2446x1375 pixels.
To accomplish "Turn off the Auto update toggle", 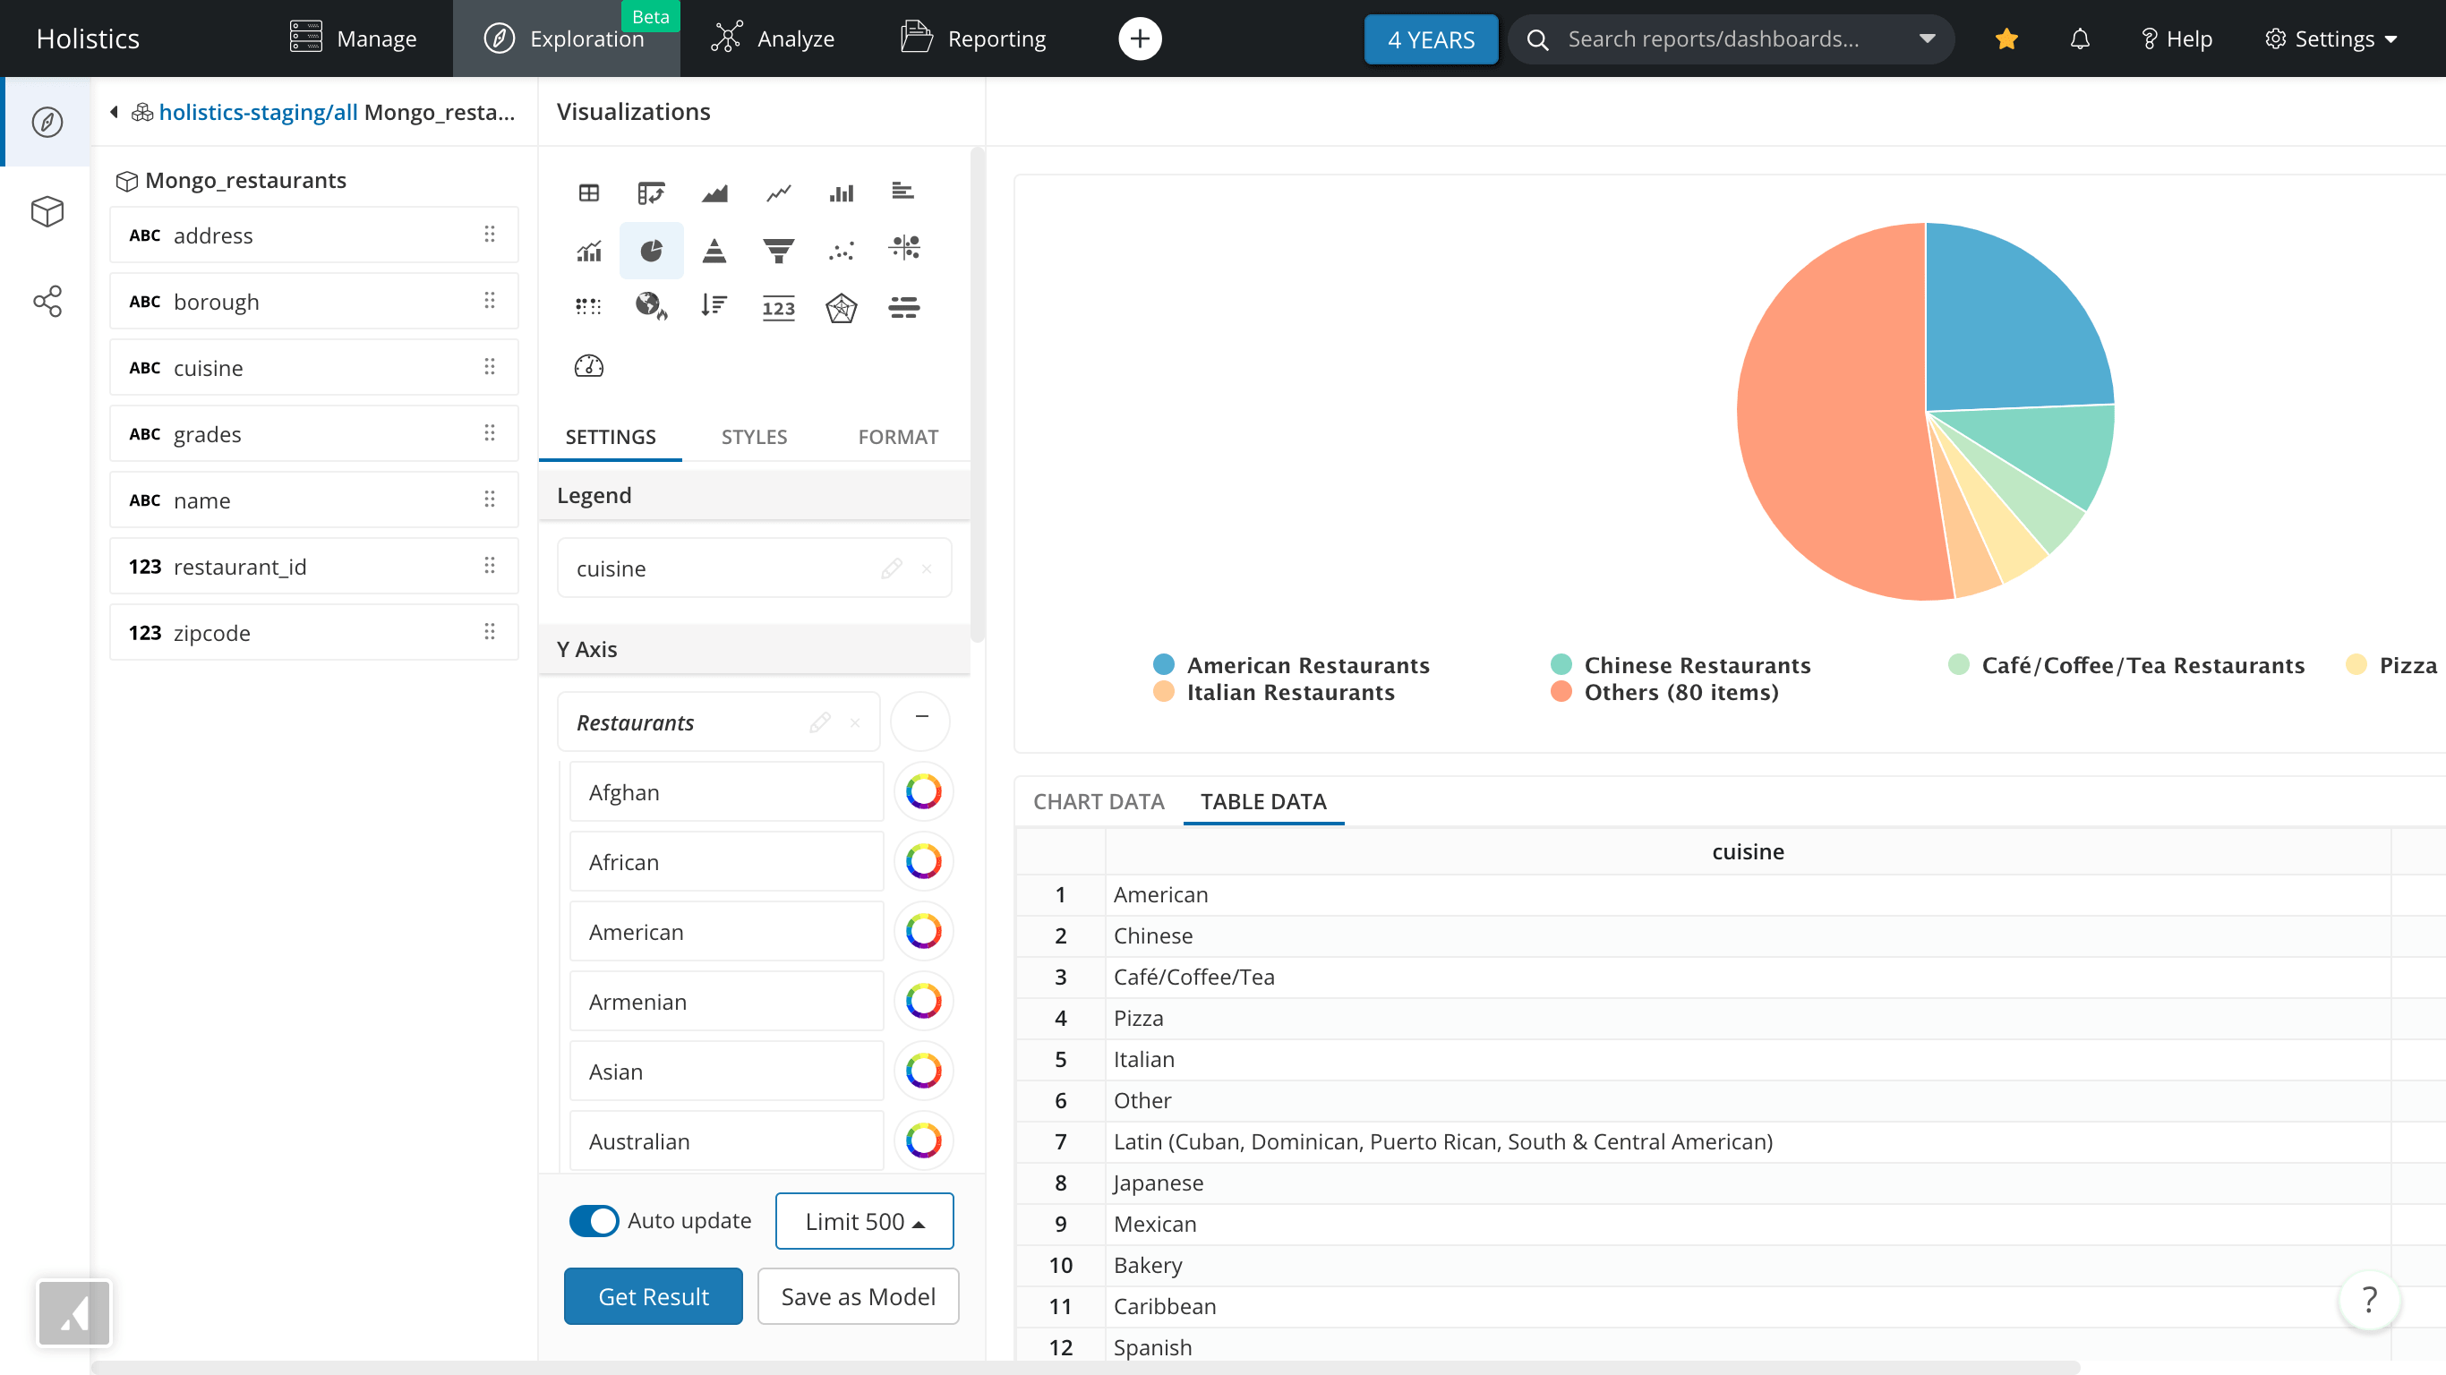I will (x=594, y=1220).
